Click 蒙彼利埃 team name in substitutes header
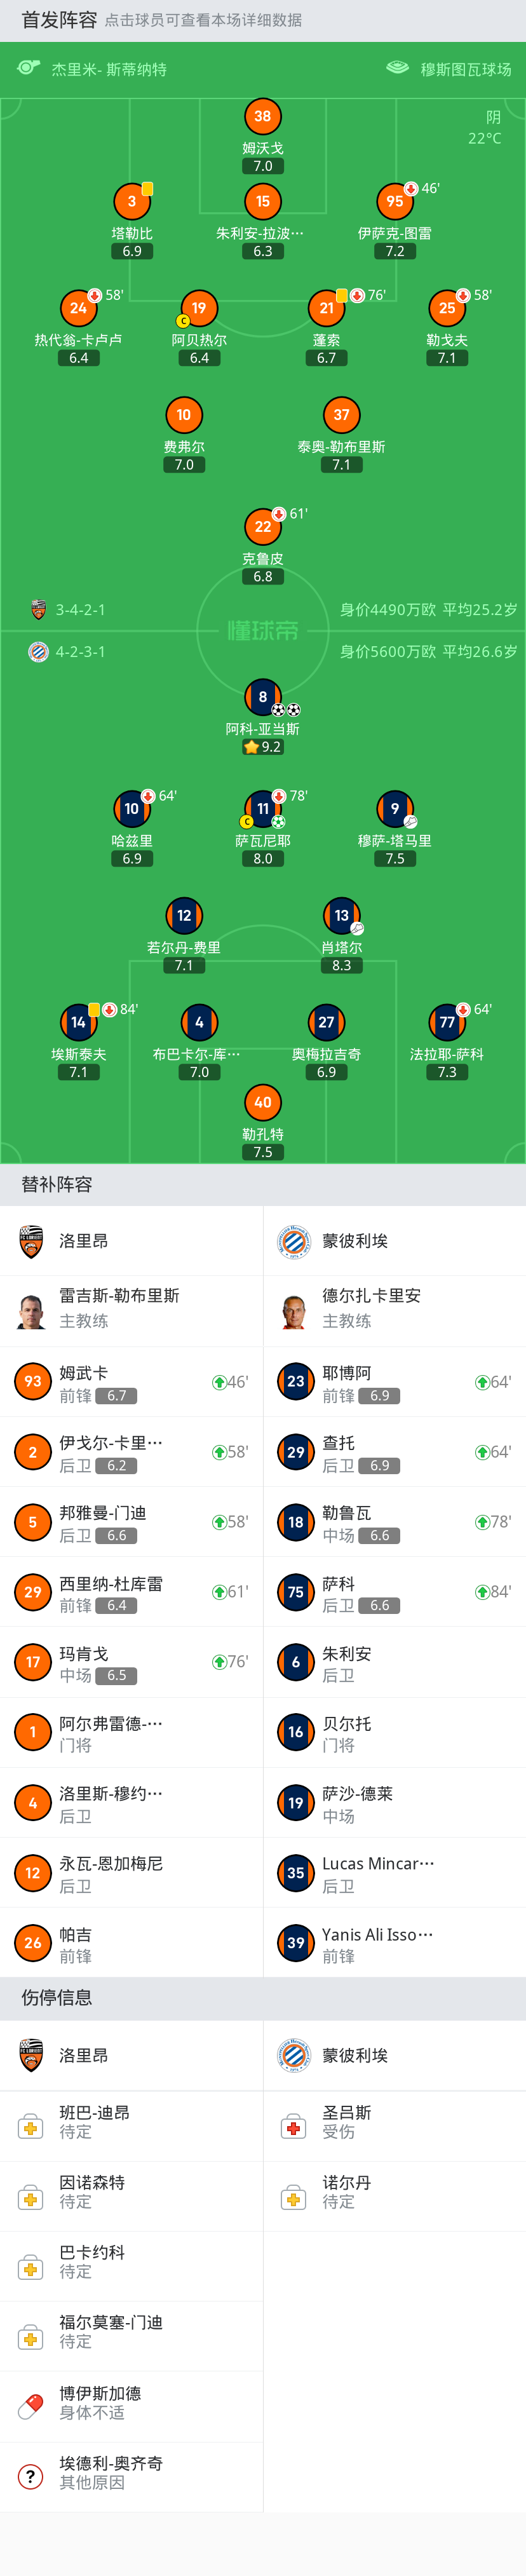Image resolution: width=526 pixels, height=2576 pixels. pos(354,1241)
